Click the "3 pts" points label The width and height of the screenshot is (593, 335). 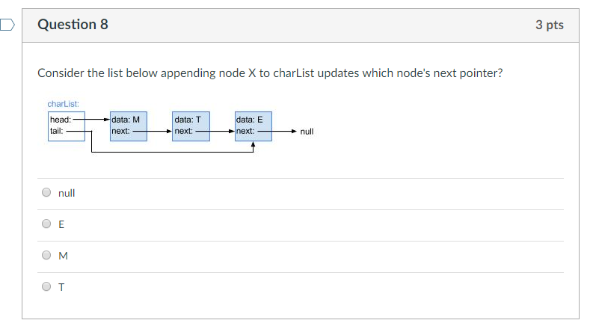click(x=549, y=25)
